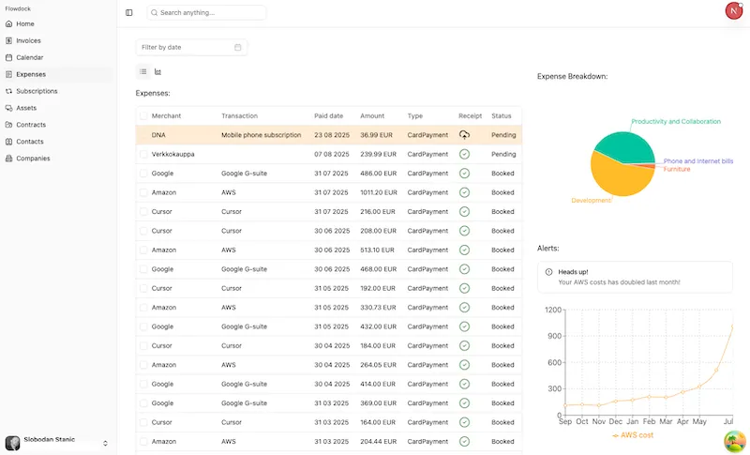Sort by the Amount column header
Screen dimensions: 750x455
372,115
